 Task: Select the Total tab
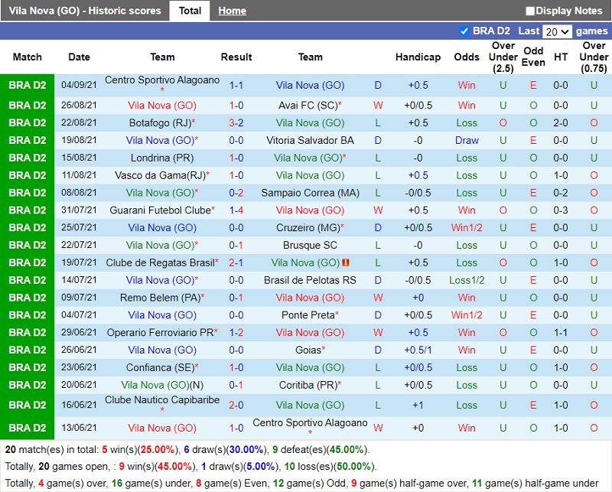point(190,11)
